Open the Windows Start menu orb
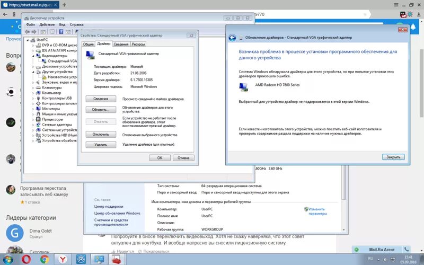424x265 pixels. (x=8, y=259)
